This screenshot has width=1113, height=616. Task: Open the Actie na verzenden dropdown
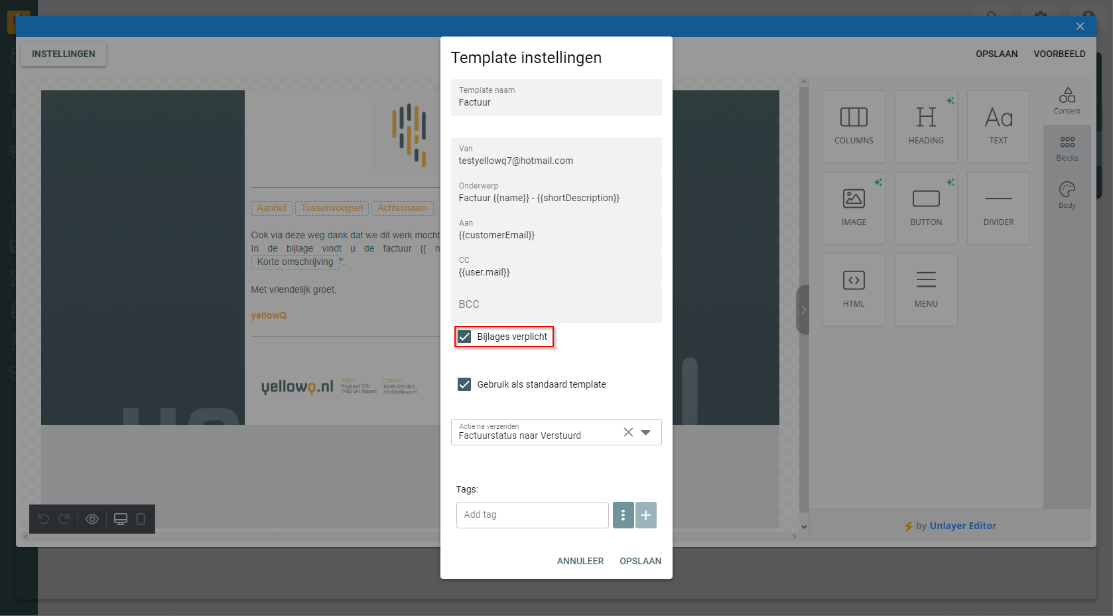tap(645, 432)
